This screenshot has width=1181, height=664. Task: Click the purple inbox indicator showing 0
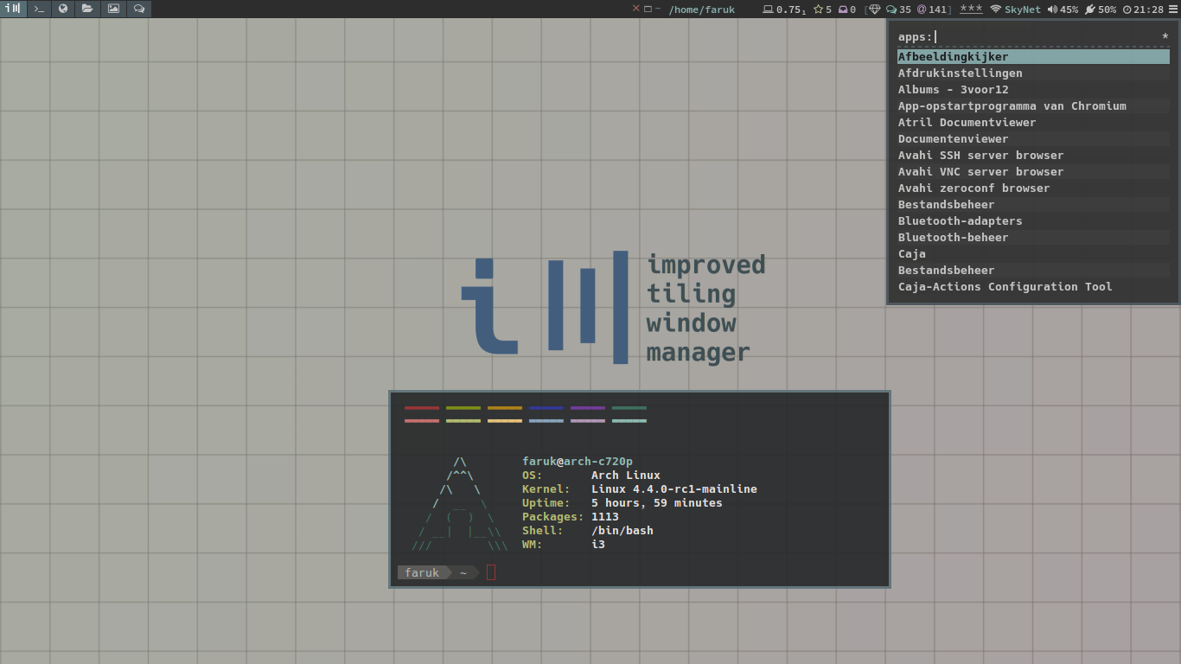click(x=846, y=10)
